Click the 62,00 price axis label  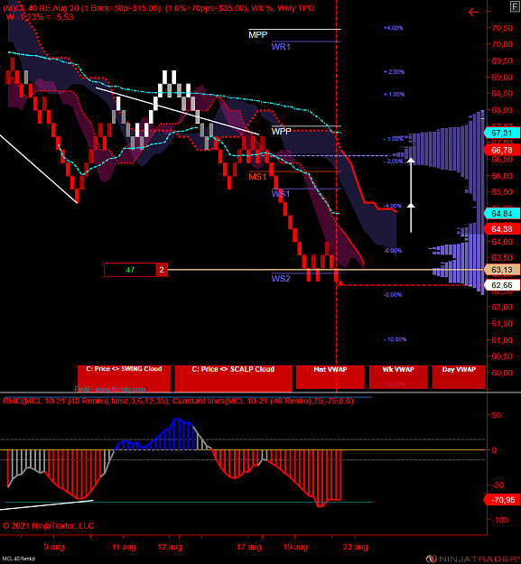(x=502, y=307)
